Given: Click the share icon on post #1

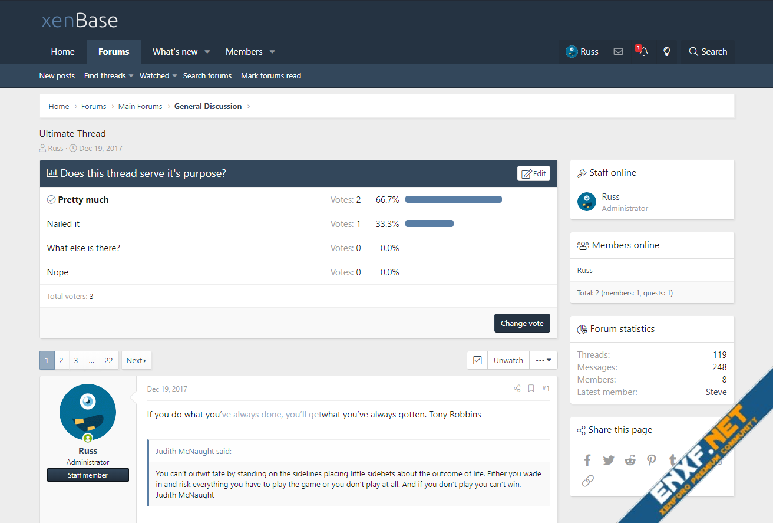Looking at the screenshot, I should coord(517,389).
